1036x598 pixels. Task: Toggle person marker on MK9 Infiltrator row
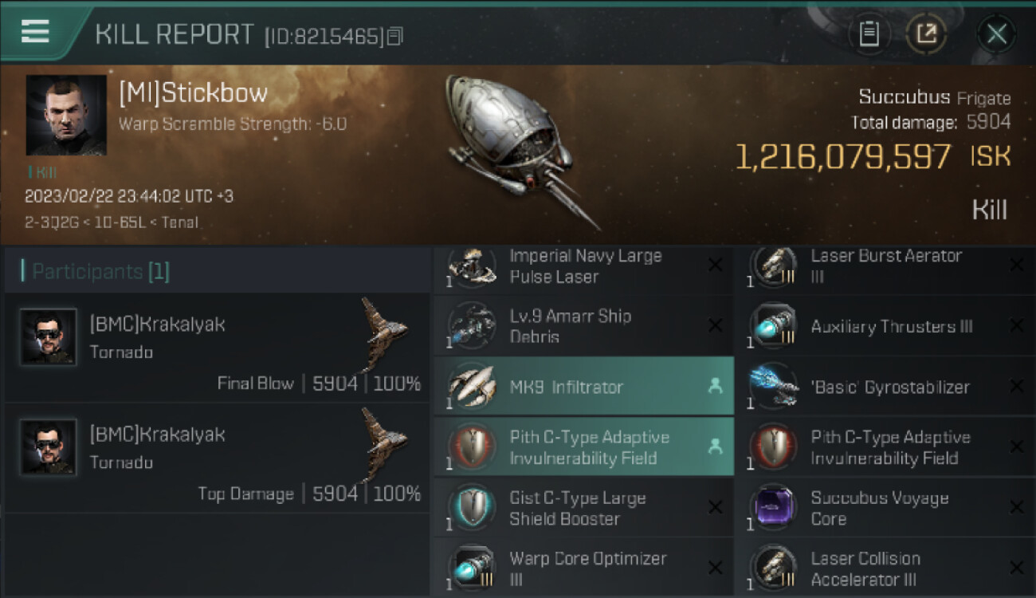tap(715, 387)
